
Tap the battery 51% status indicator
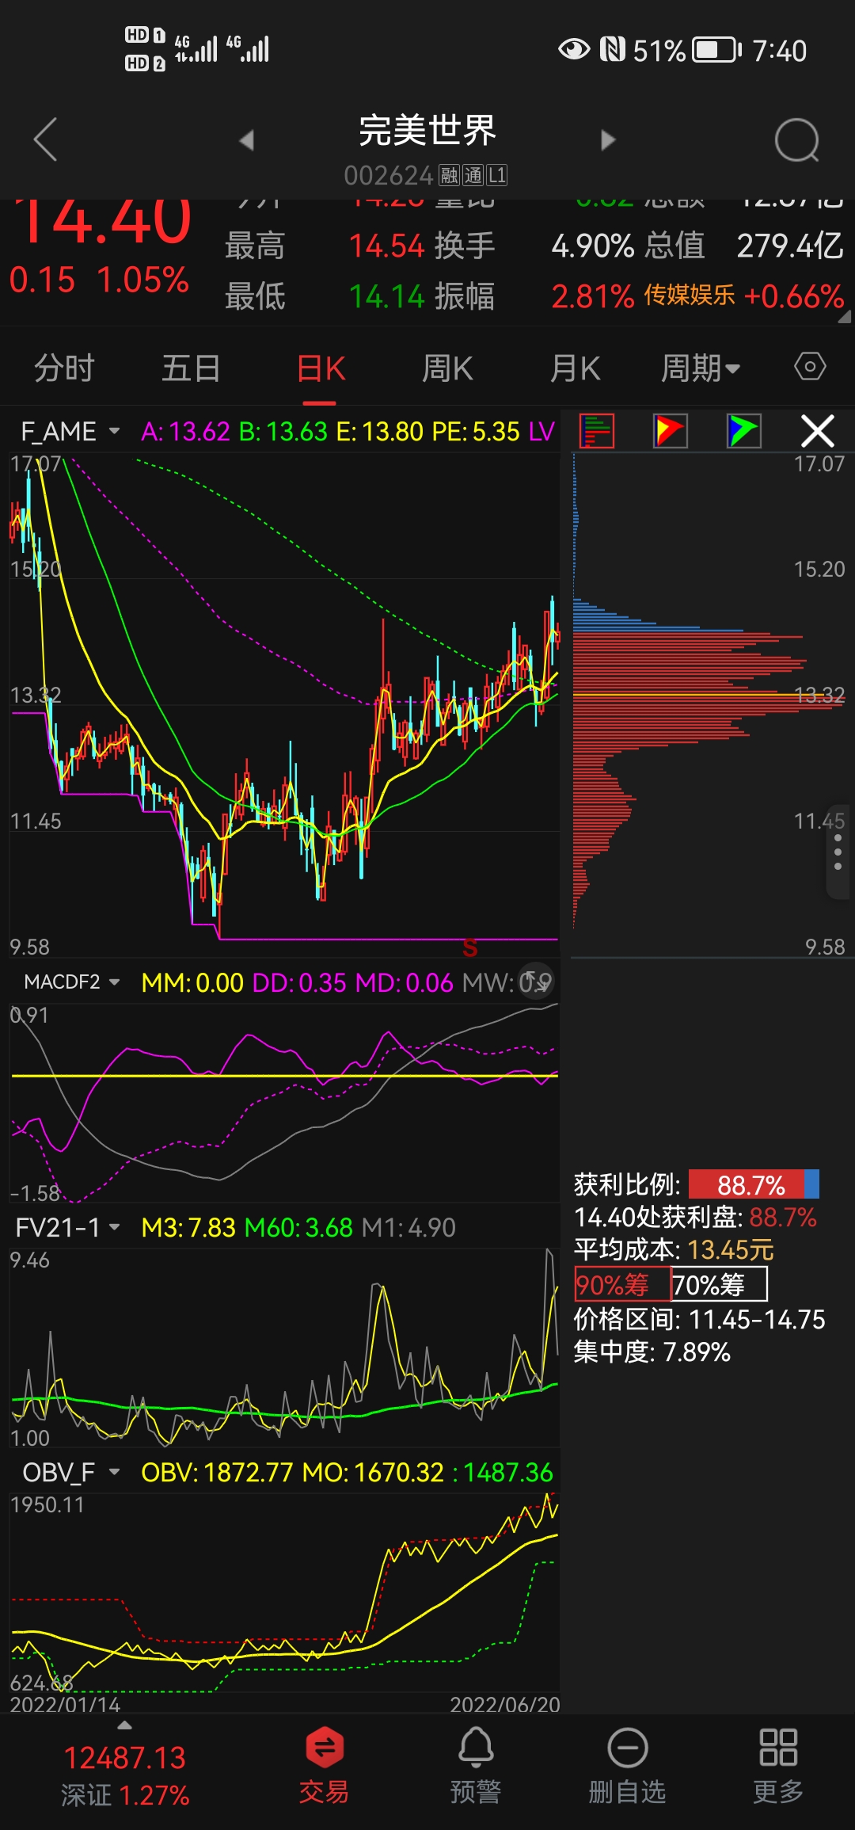coord(687,51)
